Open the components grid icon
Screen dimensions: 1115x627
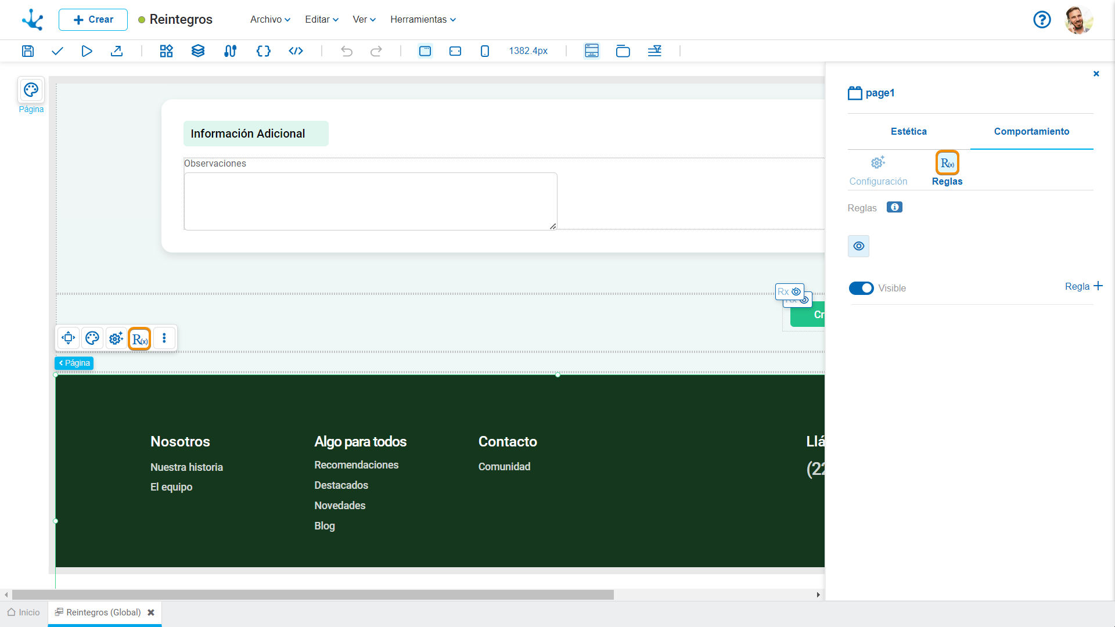click(167, 51)
